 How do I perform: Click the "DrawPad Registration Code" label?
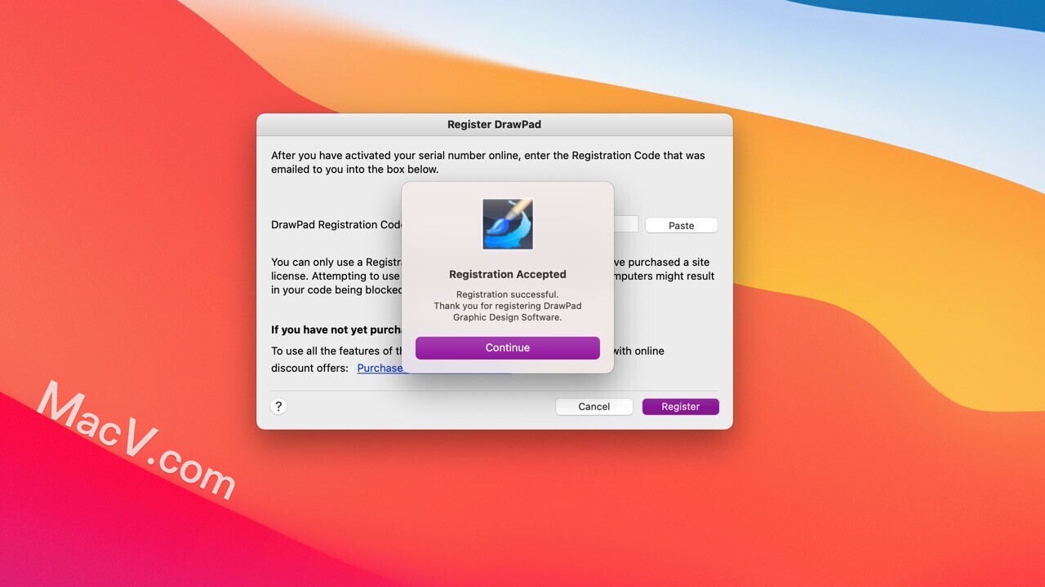(x=336, y=225)
